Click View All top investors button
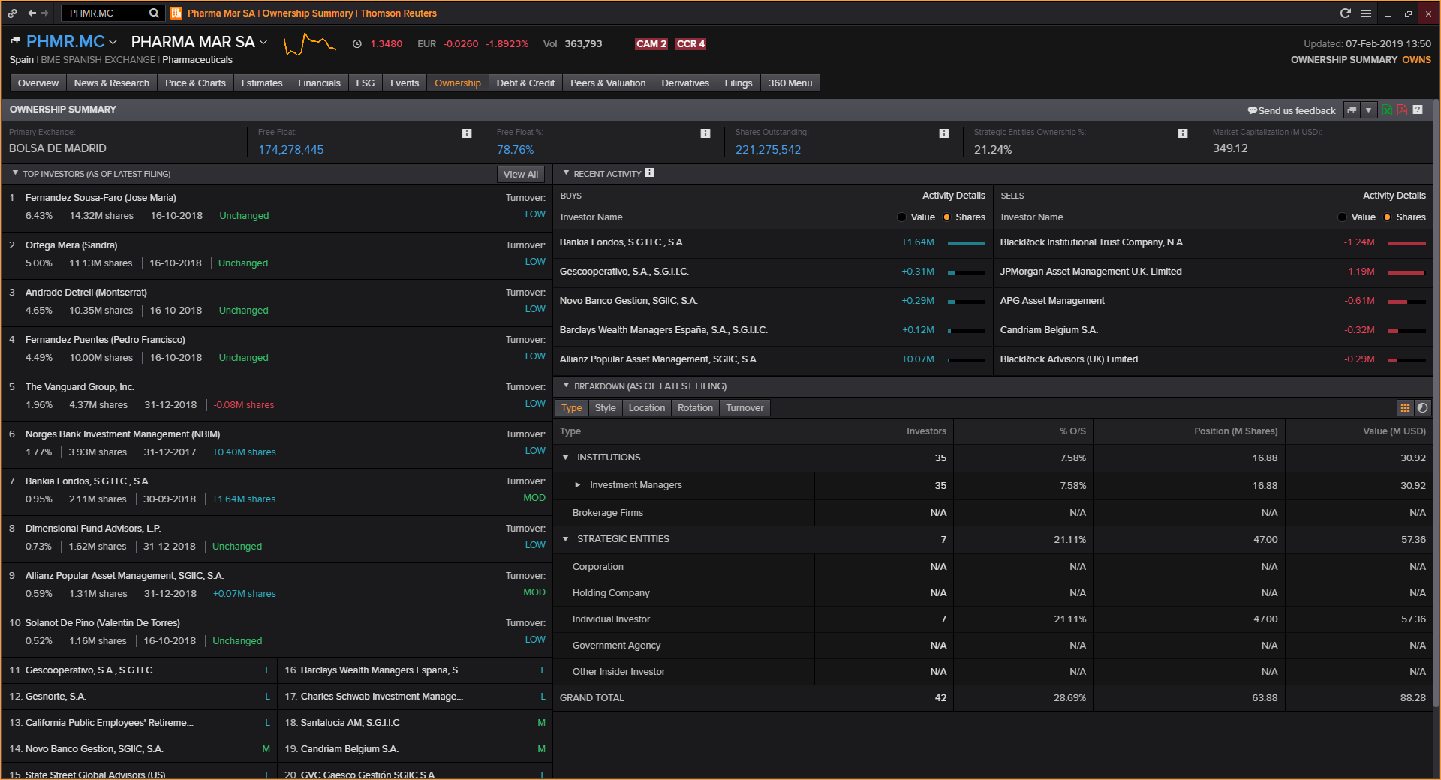Screen dimensions: 1441x780 pos(520,174)
